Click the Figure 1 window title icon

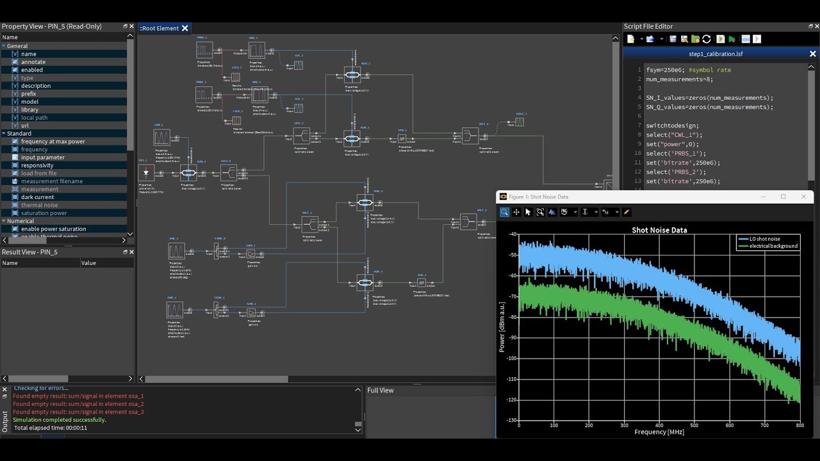point(504,197)
